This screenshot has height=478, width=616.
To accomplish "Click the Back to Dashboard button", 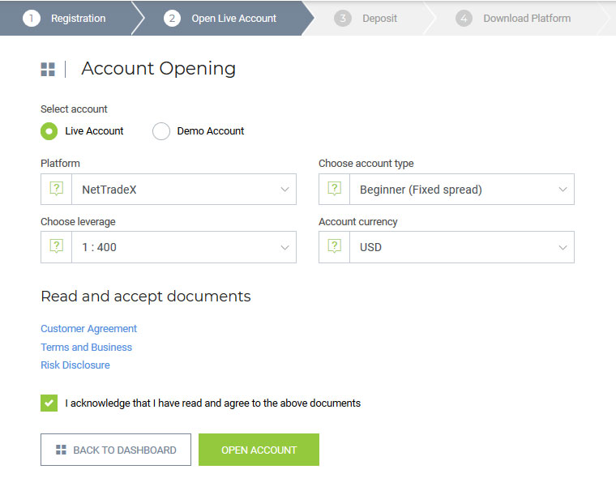I will (x=116, y=450).
